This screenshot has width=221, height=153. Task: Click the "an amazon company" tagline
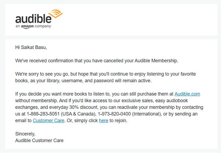point(33,26)
